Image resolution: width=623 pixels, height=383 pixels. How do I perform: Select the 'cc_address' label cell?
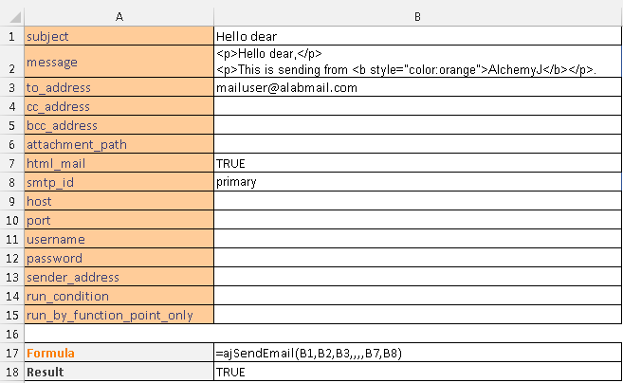click(119, 106)
